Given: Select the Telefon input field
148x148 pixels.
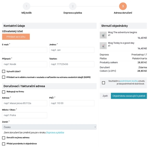Looking at the screenshot, I should [72, 64].
